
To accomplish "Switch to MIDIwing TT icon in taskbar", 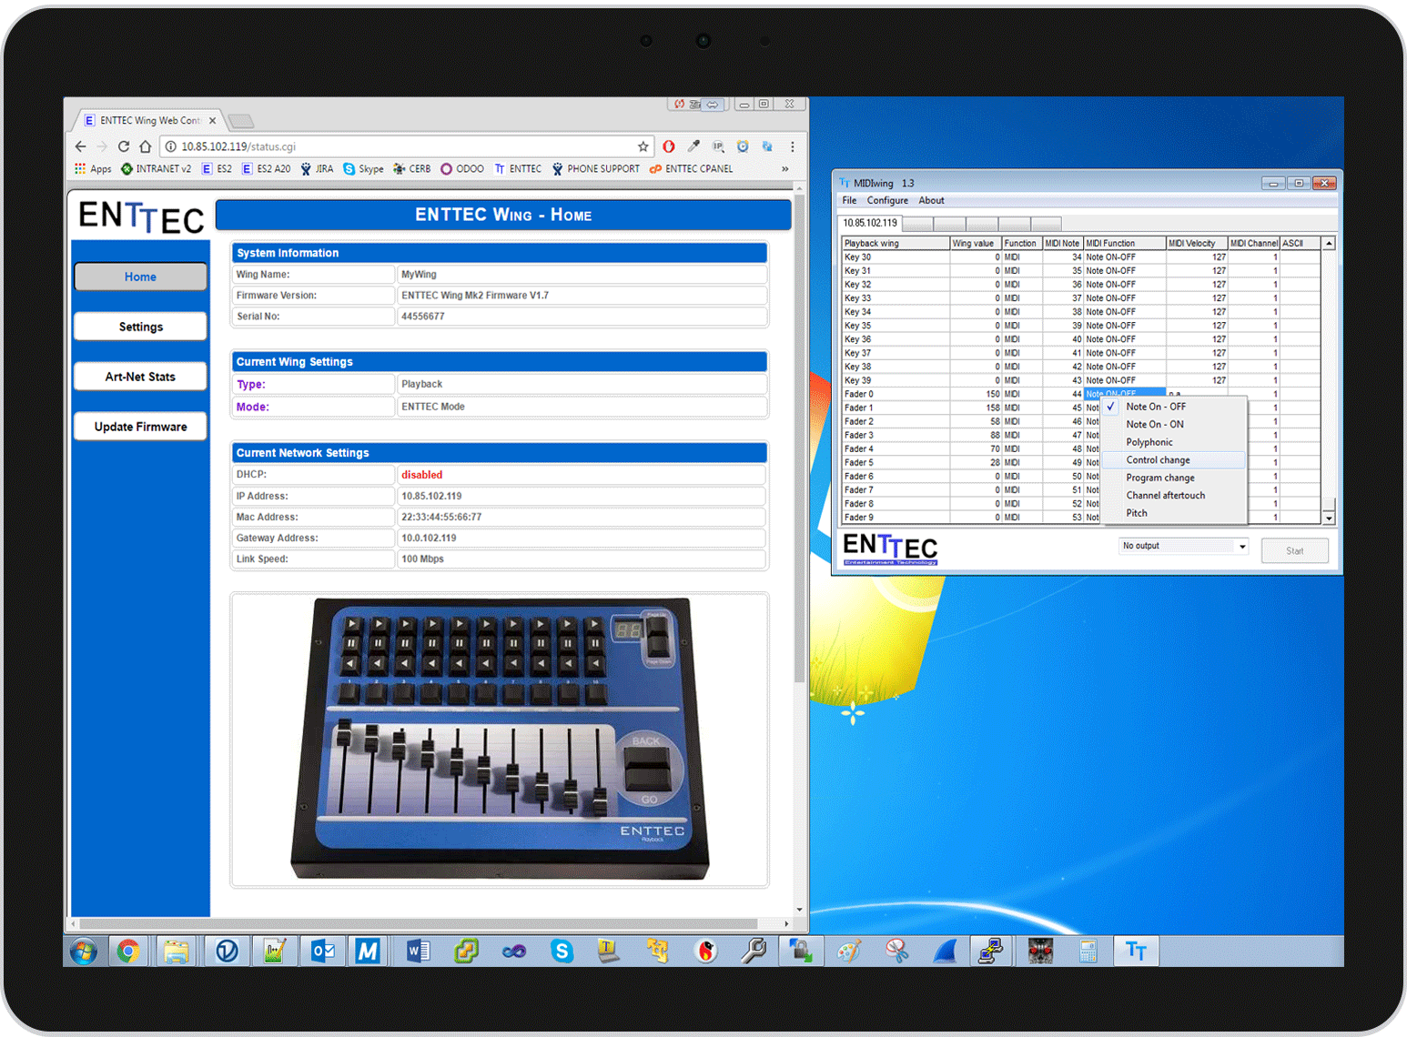I will tap(1136, 951).
